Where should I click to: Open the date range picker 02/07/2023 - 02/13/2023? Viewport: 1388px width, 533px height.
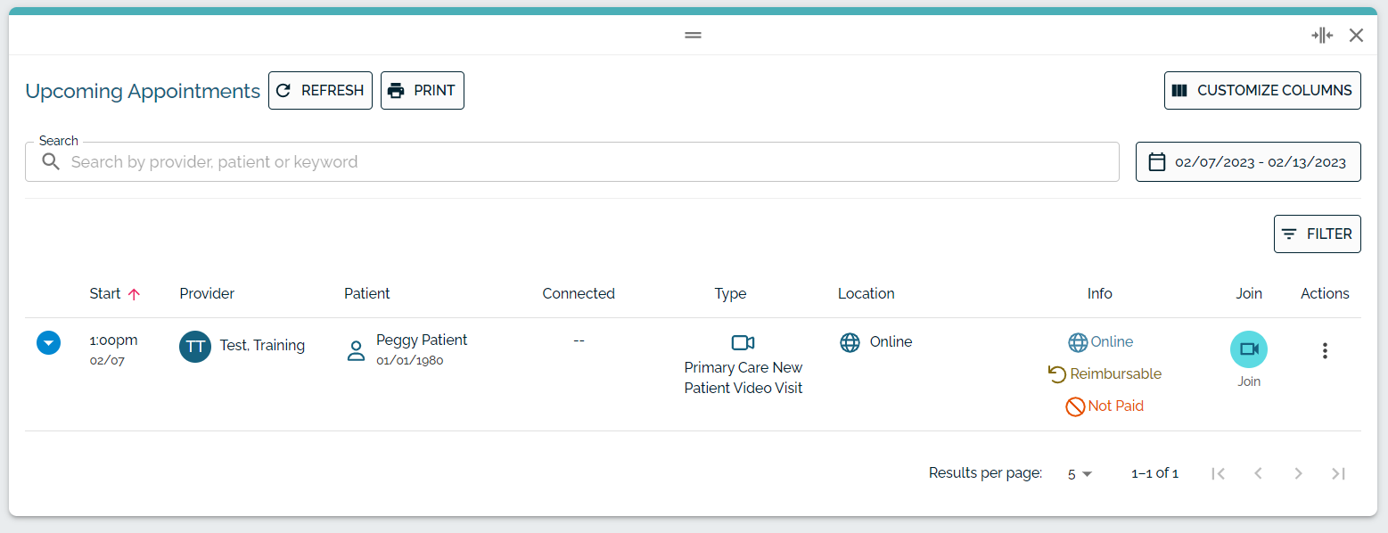point(1248,162)
